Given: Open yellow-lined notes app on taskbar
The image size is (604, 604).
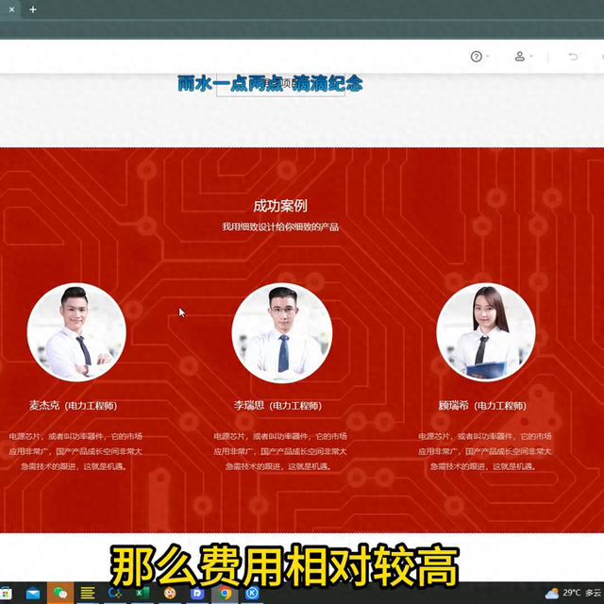Looking at the screenshot, I should [88, 594].
